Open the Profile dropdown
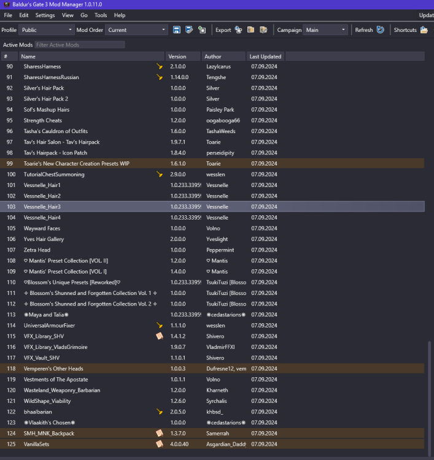 pyautogui.click(x=46, y=29)
